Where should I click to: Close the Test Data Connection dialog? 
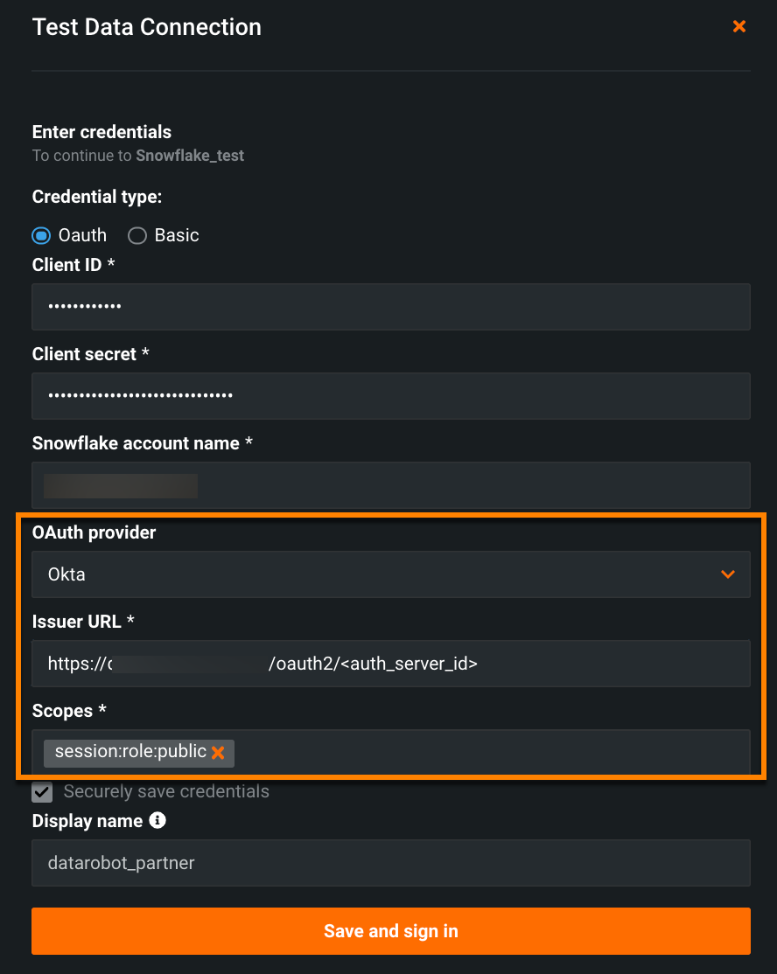click(x=739, y=27)
